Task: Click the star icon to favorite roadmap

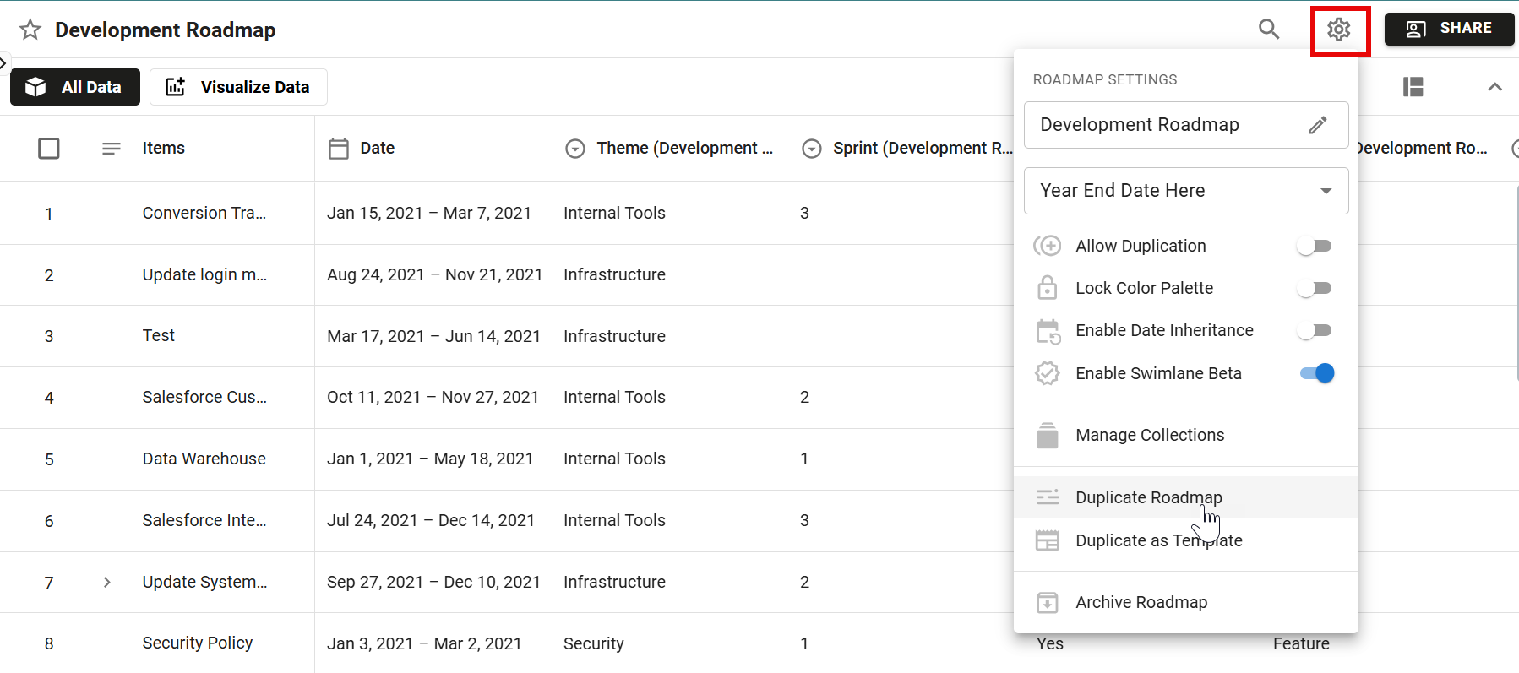Action: click(x=30, y=30)
